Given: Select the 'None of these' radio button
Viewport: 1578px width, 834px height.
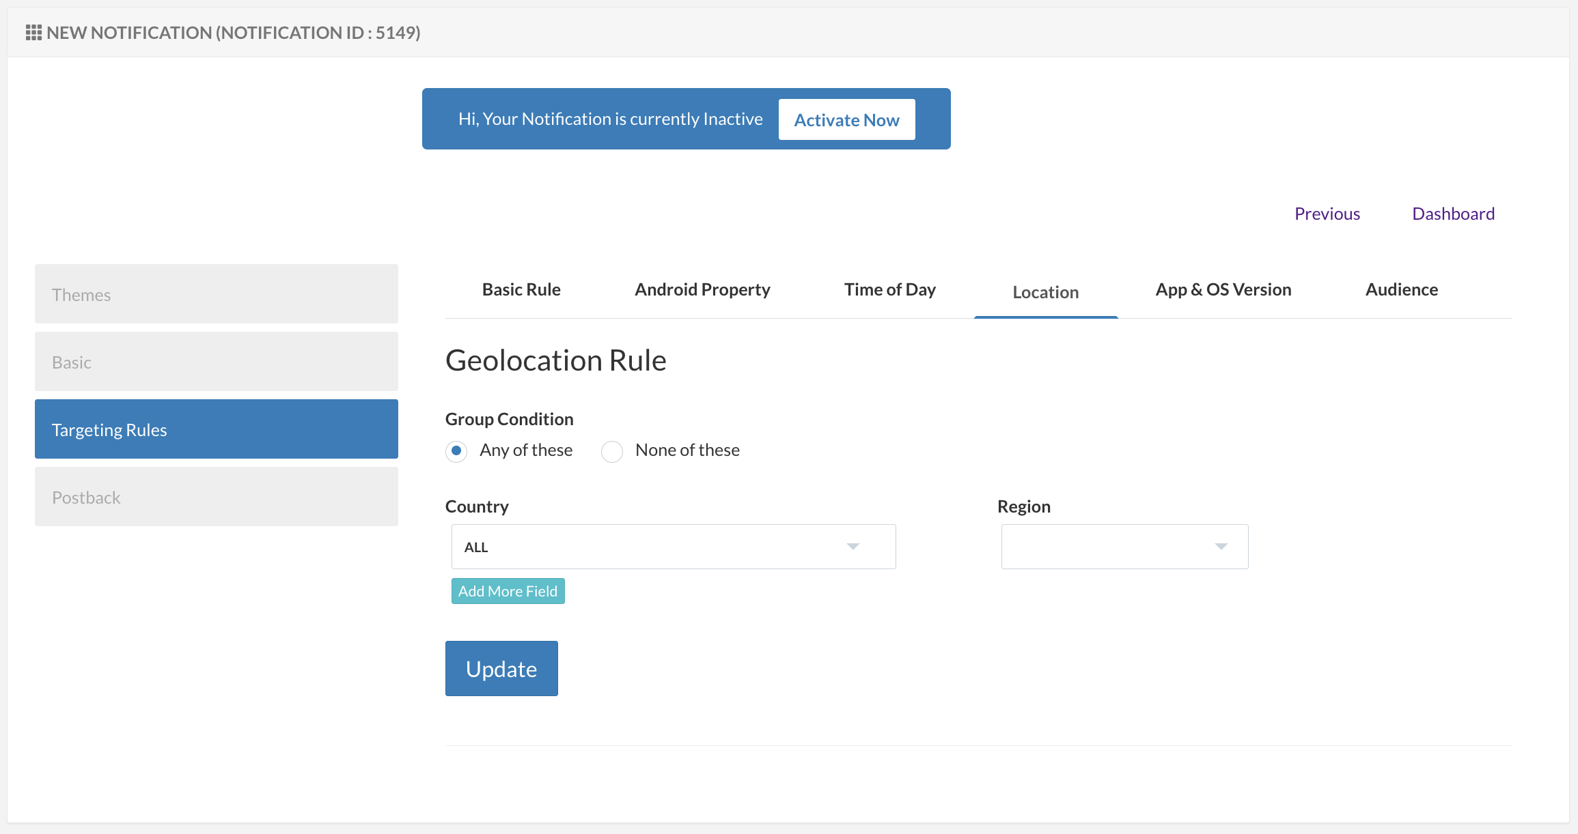Looking at the screenshot, I should pyautogui.click(x=612, y=451).
